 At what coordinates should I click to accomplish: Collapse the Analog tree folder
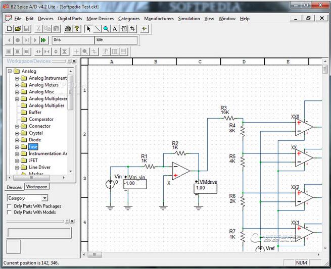pos(10,71)
